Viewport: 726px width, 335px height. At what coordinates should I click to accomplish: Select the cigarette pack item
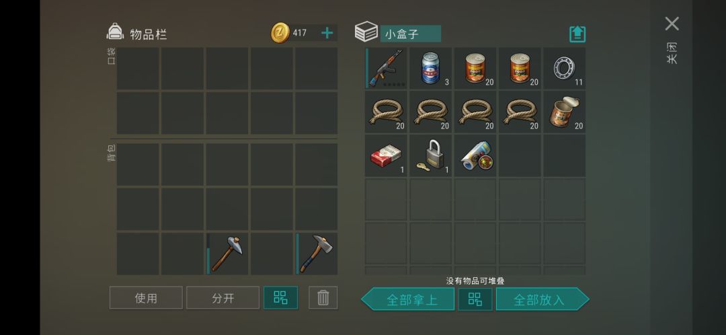[x=386, y=155]
